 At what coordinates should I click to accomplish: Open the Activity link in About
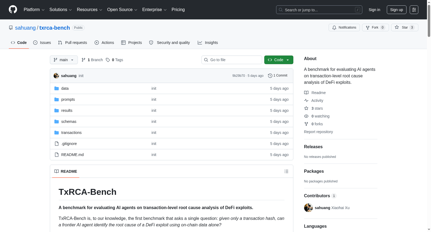pos(314,101)
